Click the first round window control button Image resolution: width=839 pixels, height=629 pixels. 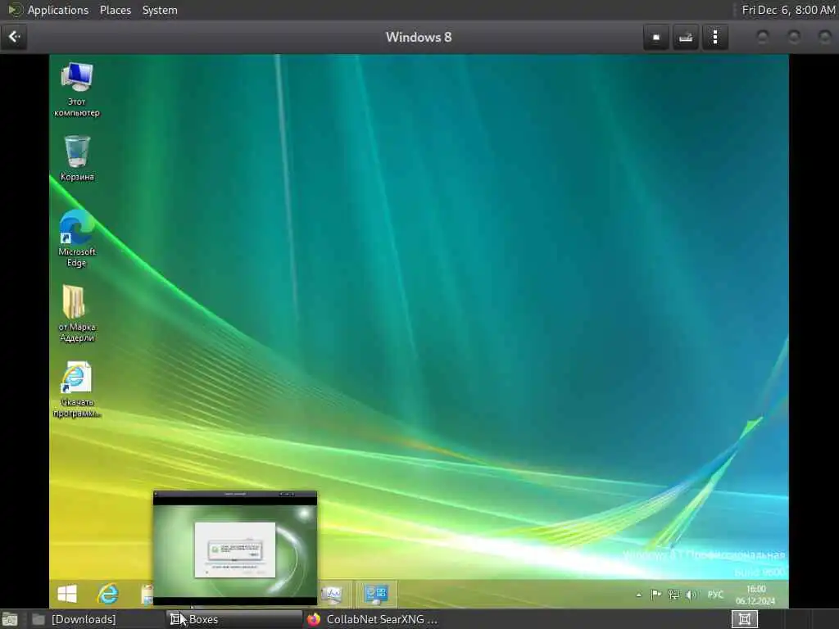click(763, 37)
